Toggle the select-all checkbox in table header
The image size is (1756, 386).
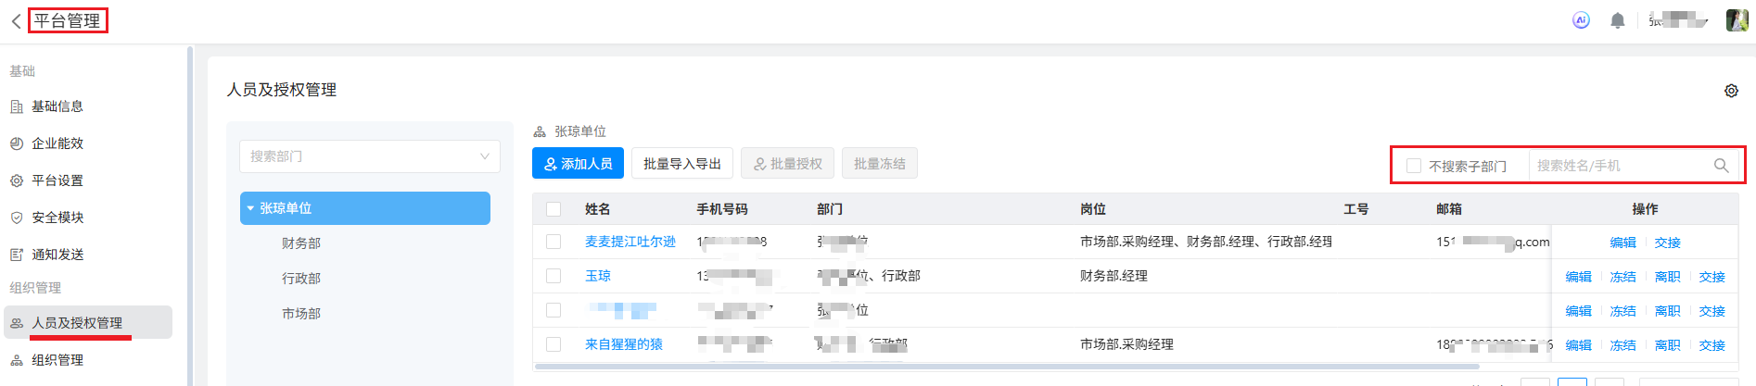tap(554, 209)
